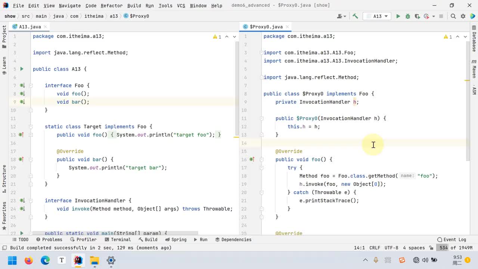Open the Event Log
Viewport: 478px width, 269px height.
(451, 239)
